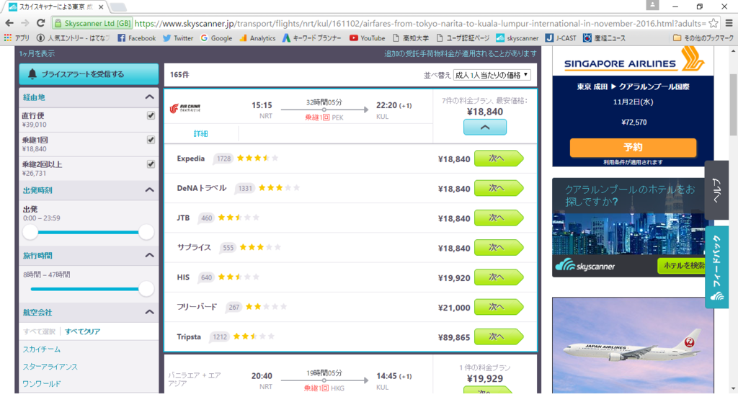The height and width of the screenshot is (415, 738).
Task: Click 次へ for Tripsta
Action: click(499, 336)
